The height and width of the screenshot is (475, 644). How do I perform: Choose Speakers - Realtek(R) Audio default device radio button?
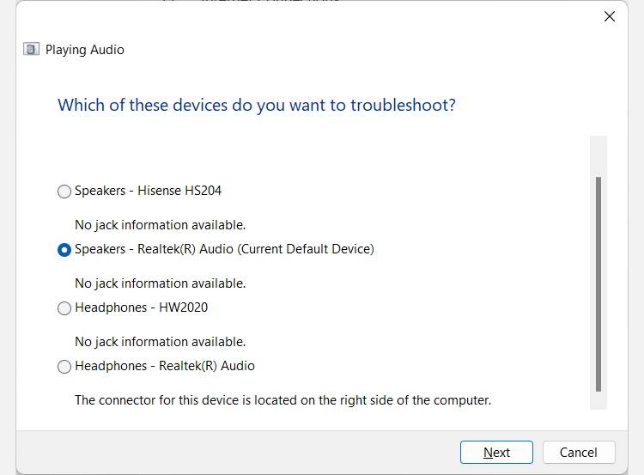pyautogui.click(x=64, y=250)
